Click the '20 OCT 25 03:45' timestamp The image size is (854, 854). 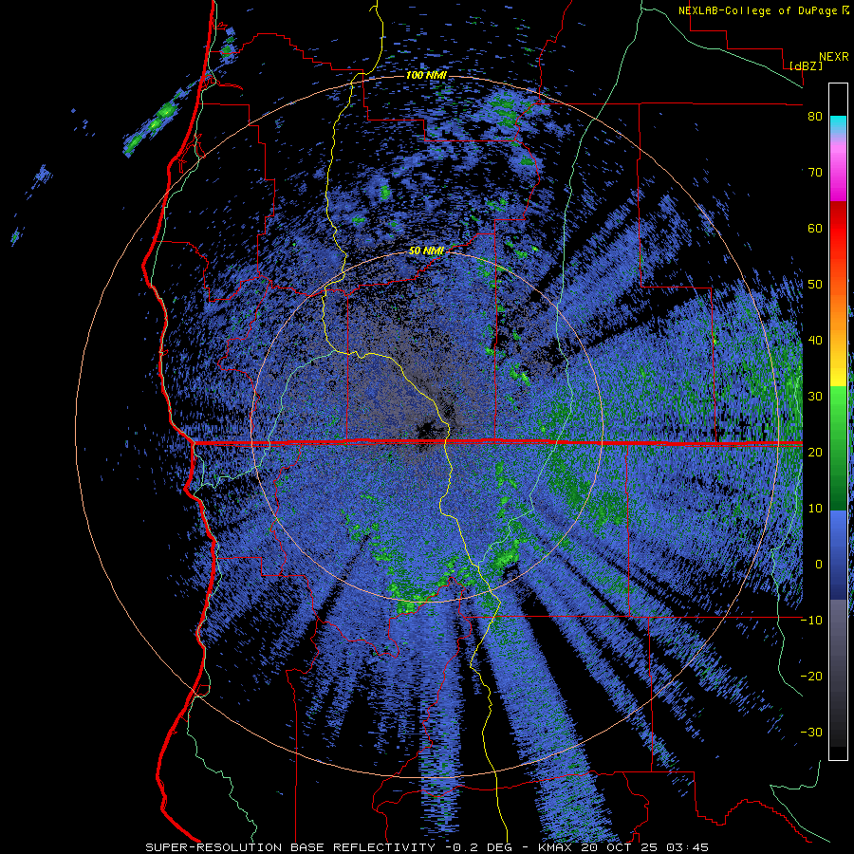click(645, 847)
